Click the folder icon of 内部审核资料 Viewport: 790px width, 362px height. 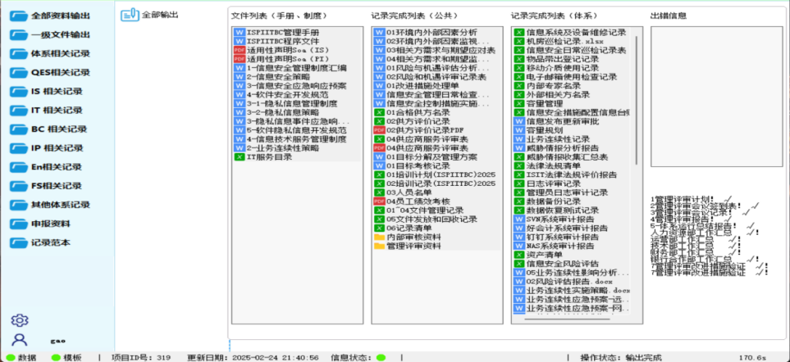(379, 238)
